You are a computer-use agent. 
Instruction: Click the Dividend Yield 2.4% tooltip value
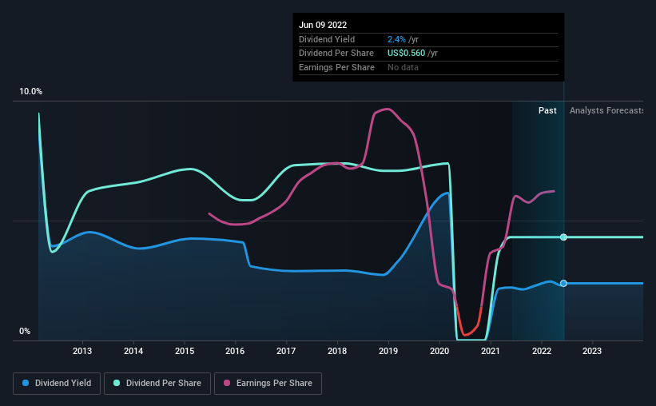pyautogui.click(x=396, y=39)
